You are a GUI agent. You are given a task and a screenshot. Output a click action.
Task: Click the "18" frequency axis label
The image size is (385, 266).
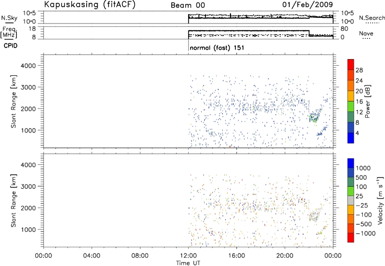click(x=32, y=29)
